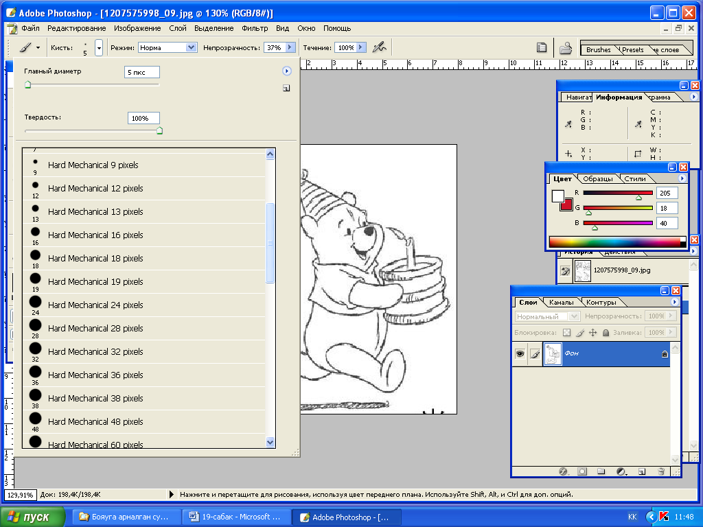Click the пуск Start button
Viewport: 703px width, 527px height.
point(32,517)
